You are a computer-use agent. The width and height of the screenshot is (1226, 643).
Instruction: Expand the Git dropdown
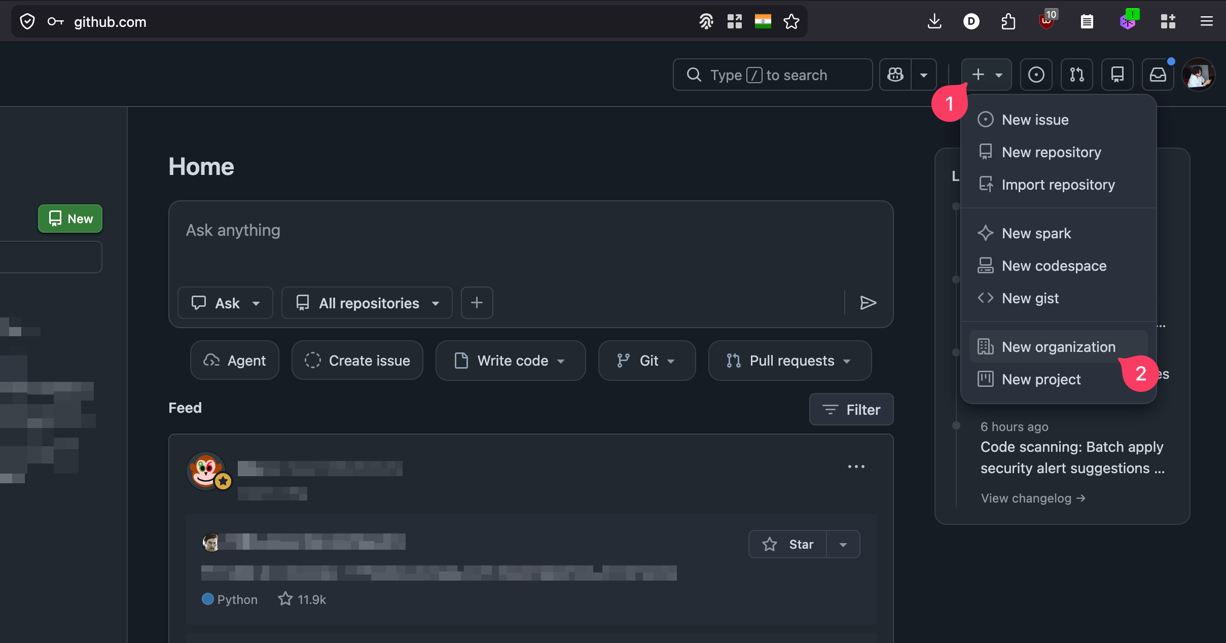pyautogui.click(x=647, y=361)
